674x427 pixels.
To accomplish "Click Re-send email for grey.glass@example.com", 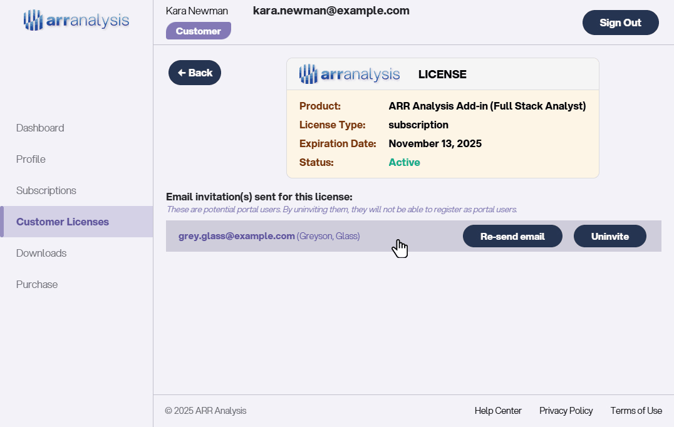I will (512, 236).
